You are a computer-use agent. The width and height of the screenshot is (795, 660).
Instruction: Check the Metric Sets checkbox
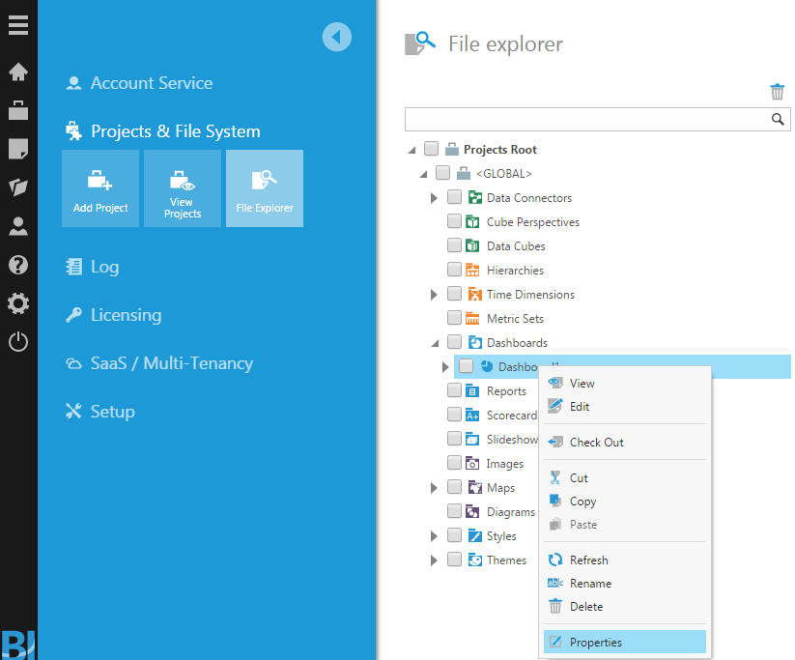pos(454,318)
